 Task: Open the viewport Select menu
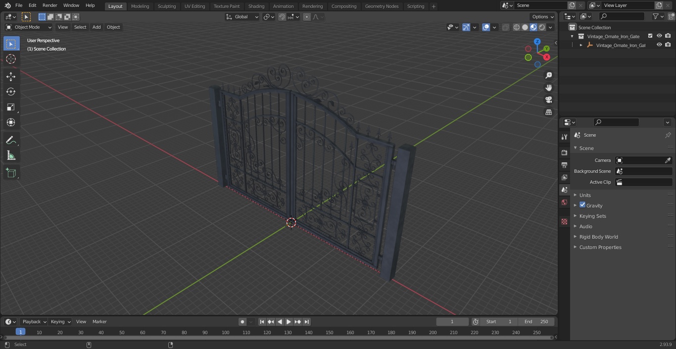80,27
